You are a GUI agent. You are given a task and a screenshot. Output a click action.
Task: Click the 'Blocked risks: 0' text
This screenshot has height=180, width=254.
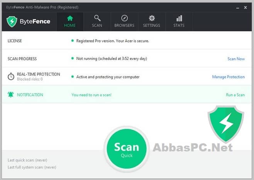(30, 79)
